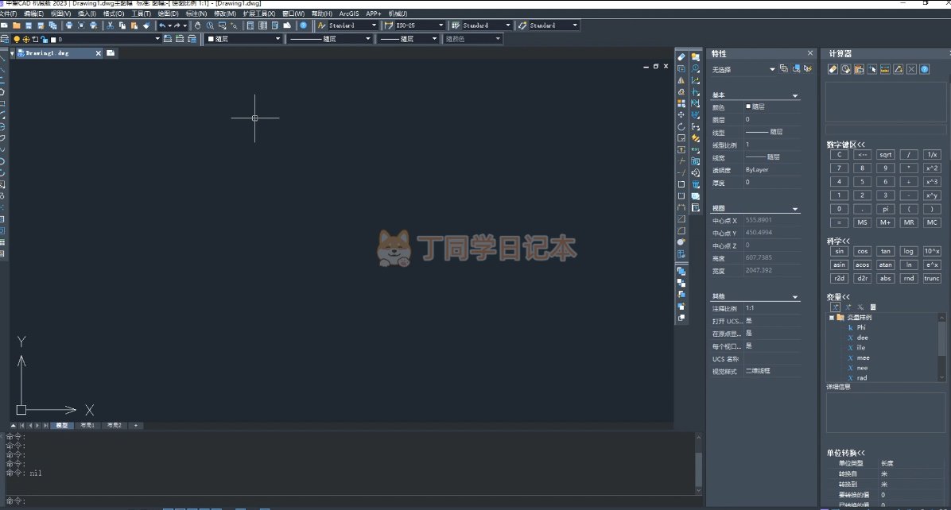Open the ISO-25 dimension style dropdown
The image size is (951, 510).
point(441,25)
